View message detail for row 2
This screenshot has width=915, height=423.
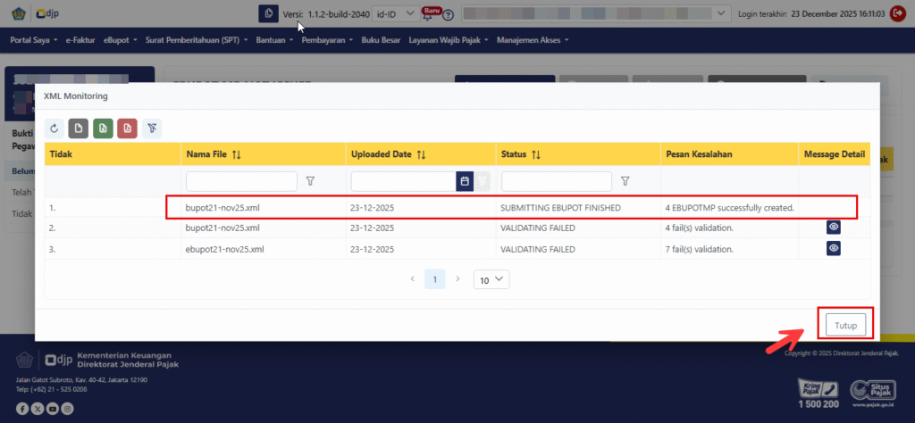(833, 228)
